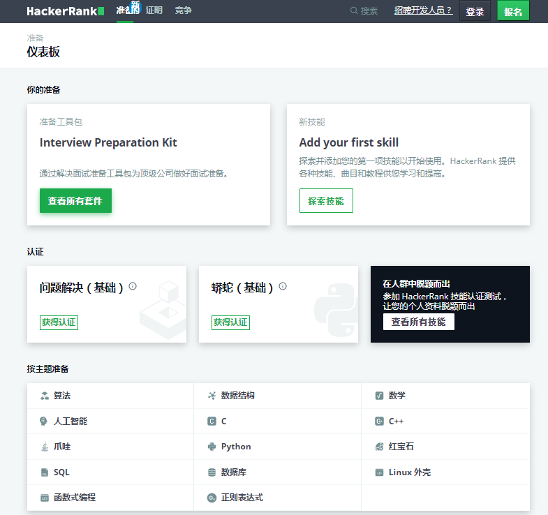Viewport: 548px width, 515px height.
Task: Open the 竞争 tab in navigation
Action: [183, 10]
